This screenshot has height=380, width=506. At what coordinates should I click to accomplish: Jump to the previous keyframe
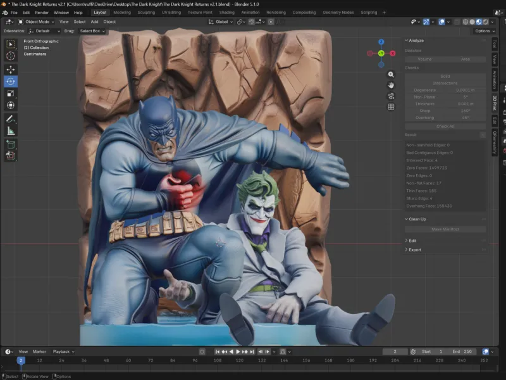225,351
